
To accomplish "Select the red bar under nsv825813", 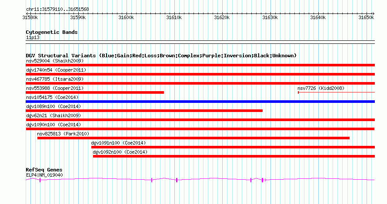I will point(193,138).
